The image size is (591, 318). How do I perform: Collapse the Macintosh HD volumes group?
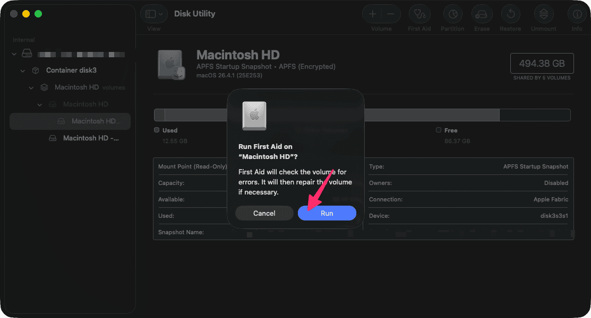coord(31,87)
